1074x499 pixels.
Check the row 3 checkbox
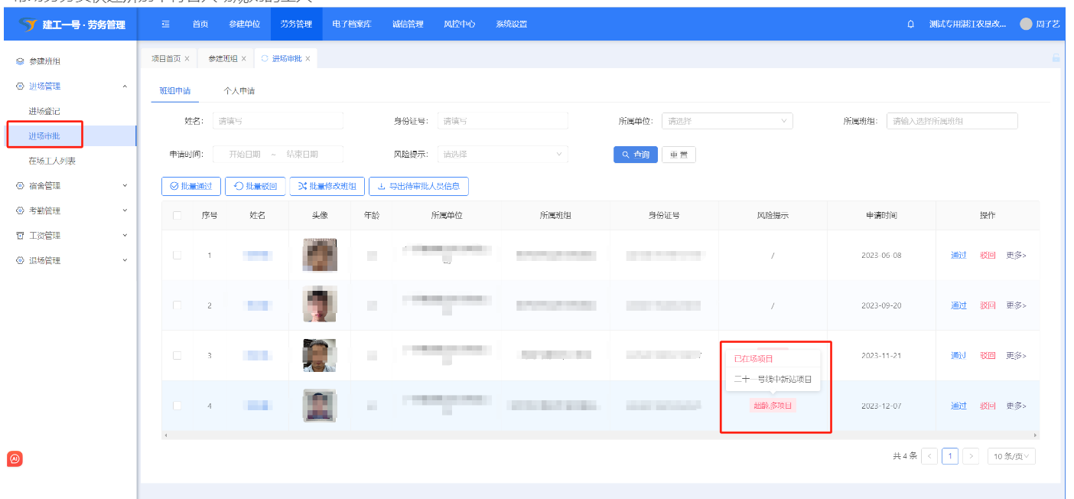pos(177,356)
